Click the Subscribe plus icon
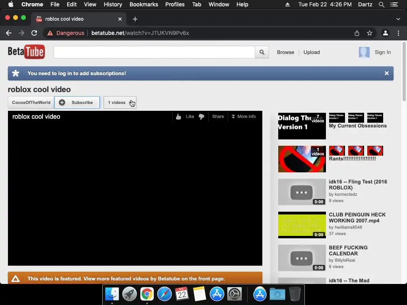Screen dimensions: 407x305 (62, 102)
